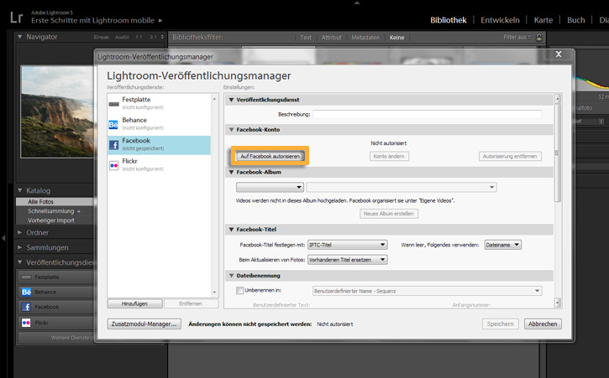Switch to the Bibliothek module
The width and height of the screenshot is (609, 378).
pyautogui.click(x=449, y=20)
